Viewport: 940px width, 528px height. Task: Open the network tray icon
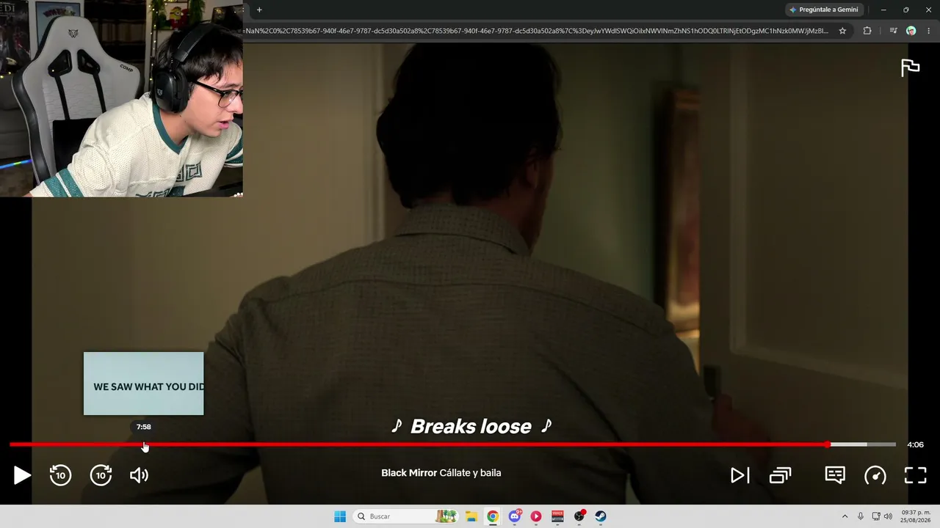pyautogui.click(x=876, y=516)
